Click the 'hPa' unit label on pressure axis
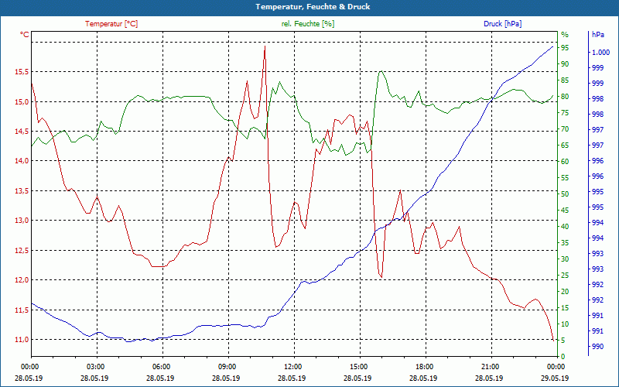The image size is (619, 387). pyautogui.click(x=597, y=35)
